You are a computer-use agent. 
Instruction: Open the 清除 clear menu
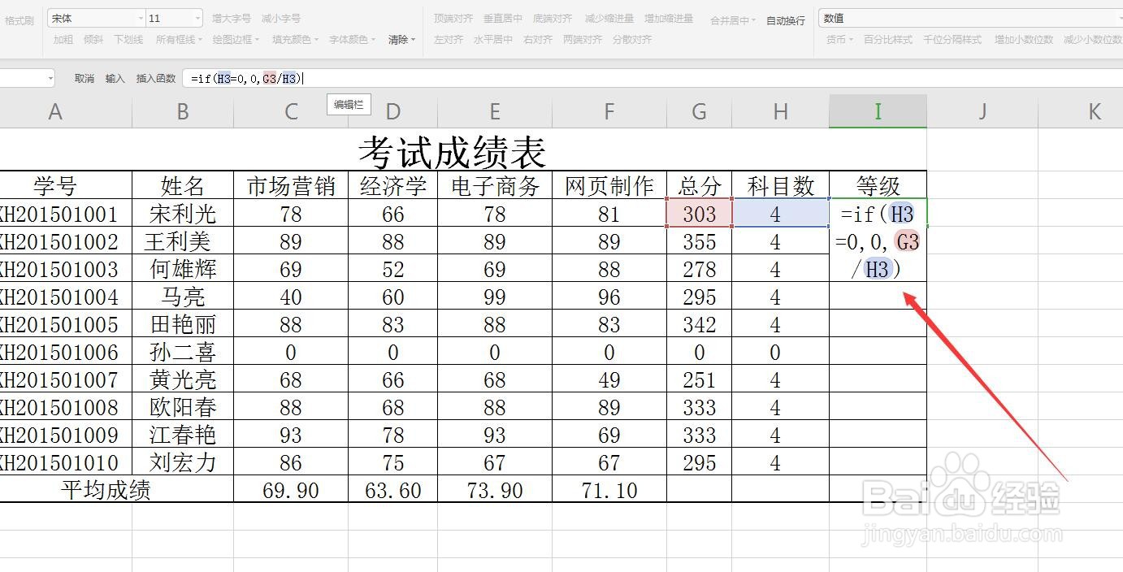point(401,39)
